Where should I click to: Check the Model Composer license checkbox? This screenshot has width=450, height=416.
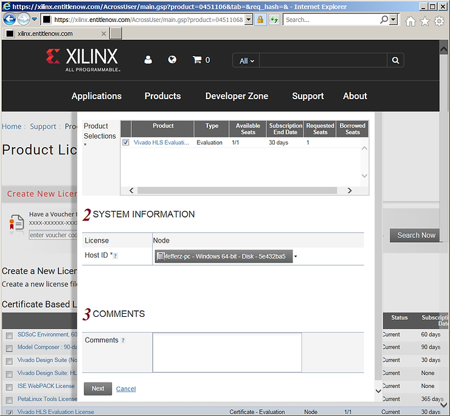click(9, 348)
